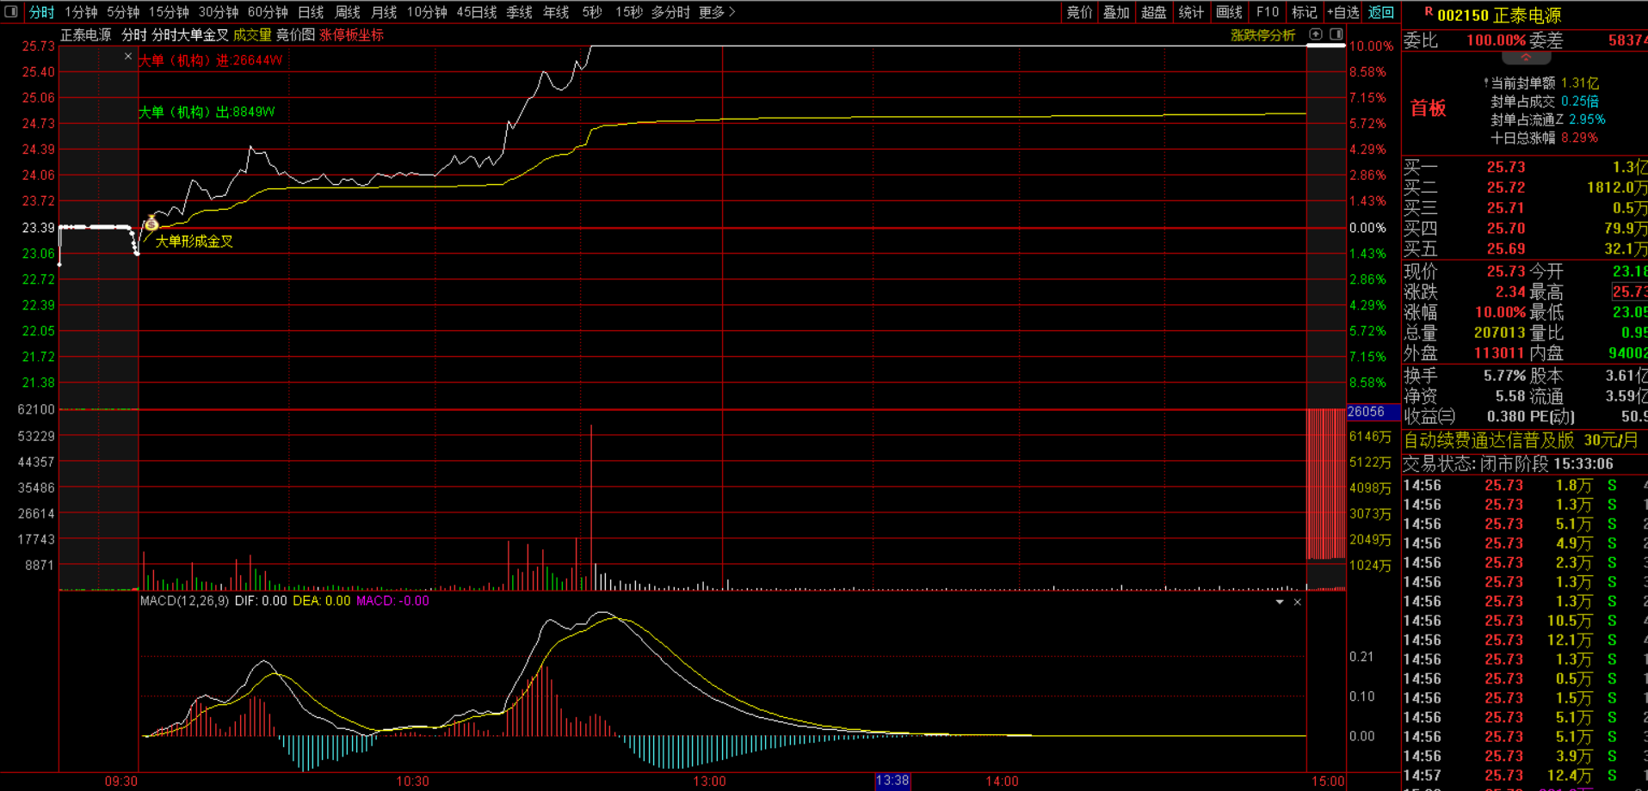Click the 返回 back button
The width and height of the screenshot is (1648, 791).
(1380, 12)
